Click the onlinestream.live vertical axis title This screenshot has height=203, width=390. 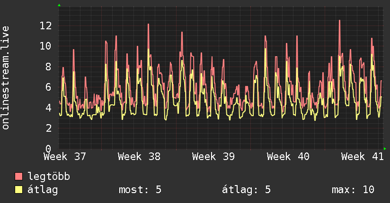point(6,78)
